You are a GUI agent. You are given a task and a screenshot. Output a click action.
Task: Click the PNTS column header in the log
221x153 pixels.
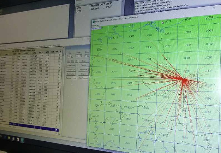[x=41, y=52]
